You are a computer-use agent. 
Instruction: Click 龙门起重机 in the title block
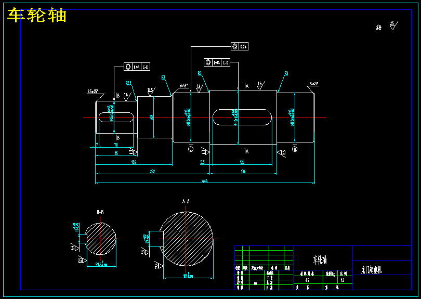click(371, 269)
